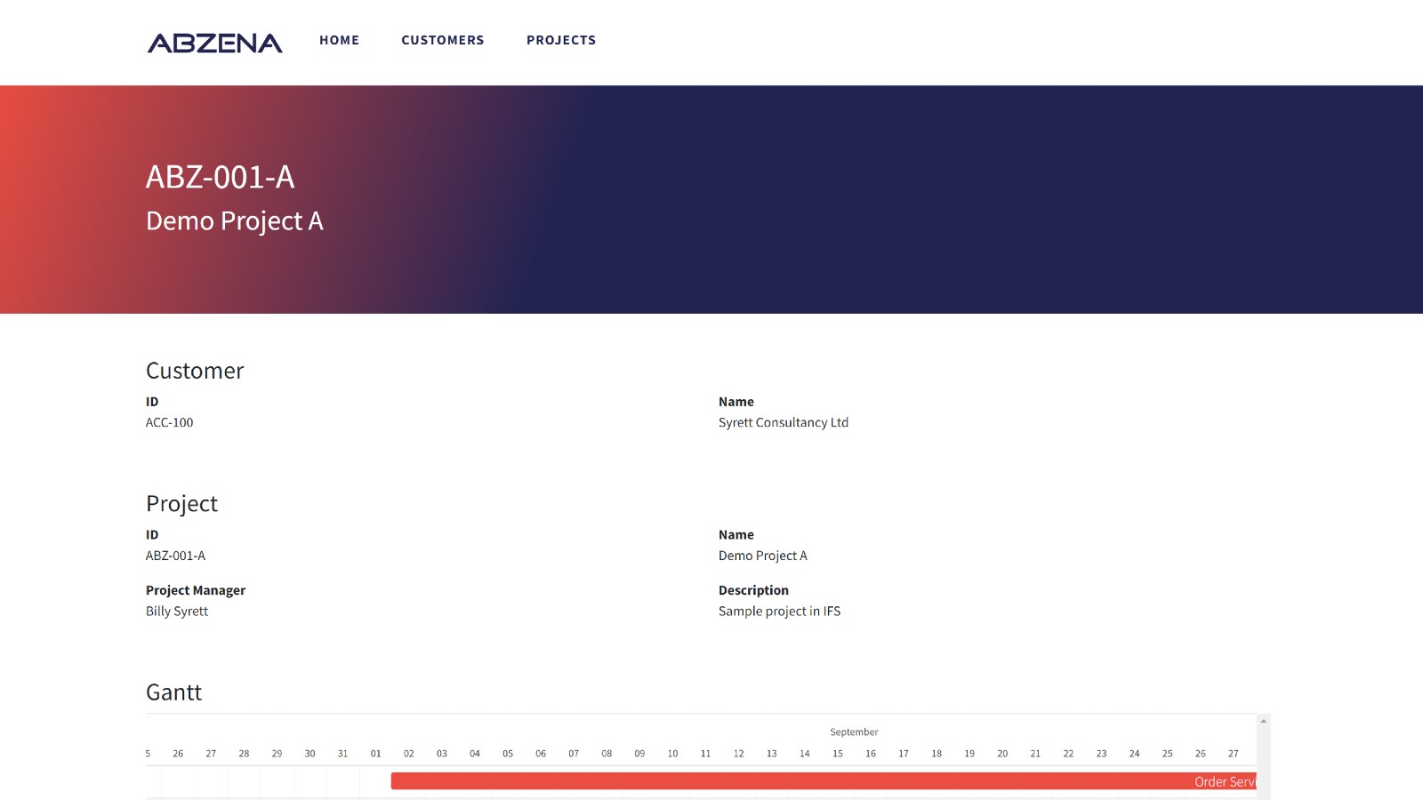Click day 31 on the Gantt timeline
The width and height of the screenshot is (1423, 800).
[342, 754]
